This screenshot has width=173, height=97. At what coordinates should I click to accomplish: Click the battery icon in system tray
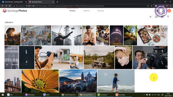tap(150, 95)
